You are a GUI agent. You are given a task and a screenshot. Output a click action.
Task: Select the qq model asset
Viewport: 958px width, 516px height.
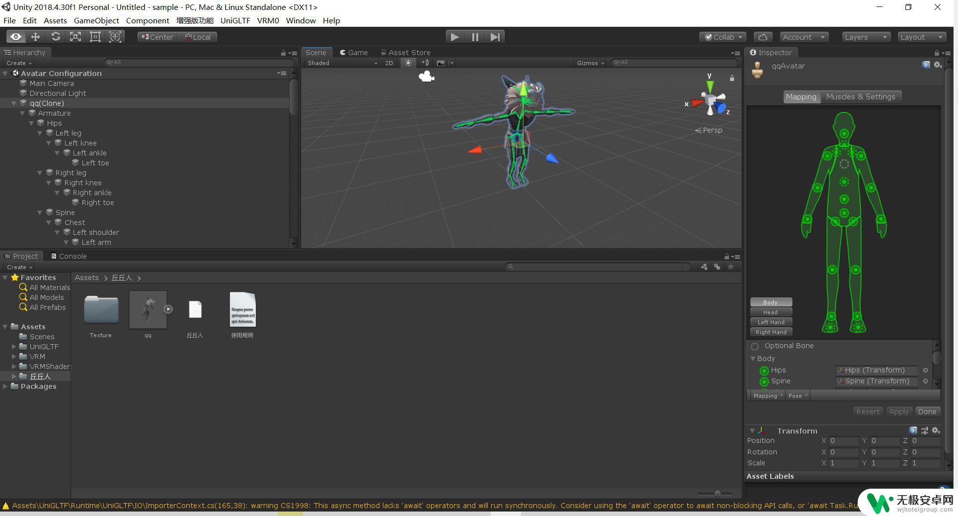click(x=148, y=315)
